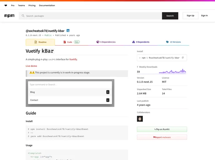Click the npm i install command box
This screenshot has height=160, width=215.
click(162, 58)
